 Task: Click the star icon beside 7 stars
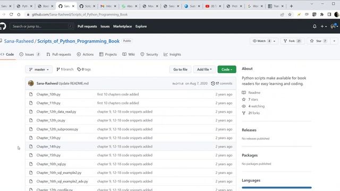coord(244,99)
